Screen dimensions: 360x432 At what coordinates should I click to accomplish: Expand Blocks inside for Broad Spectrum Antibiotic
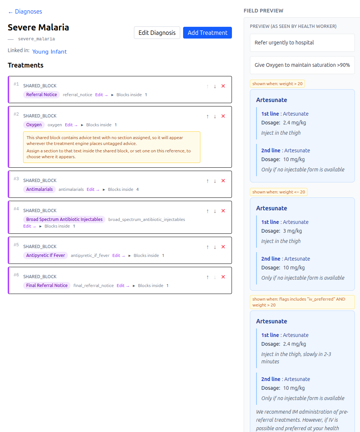[x=57, y=226]
